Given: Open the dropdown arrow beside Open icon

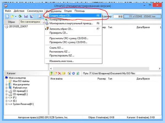Looking at the screenshot, I should 16,16.
